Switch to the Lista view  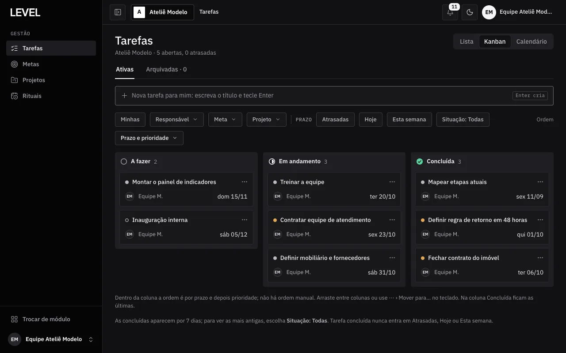467,41
